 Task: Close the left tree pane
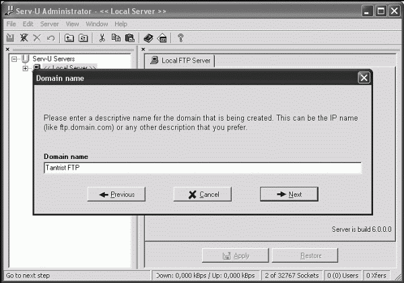pyautogui.click(x=7, y=49)
